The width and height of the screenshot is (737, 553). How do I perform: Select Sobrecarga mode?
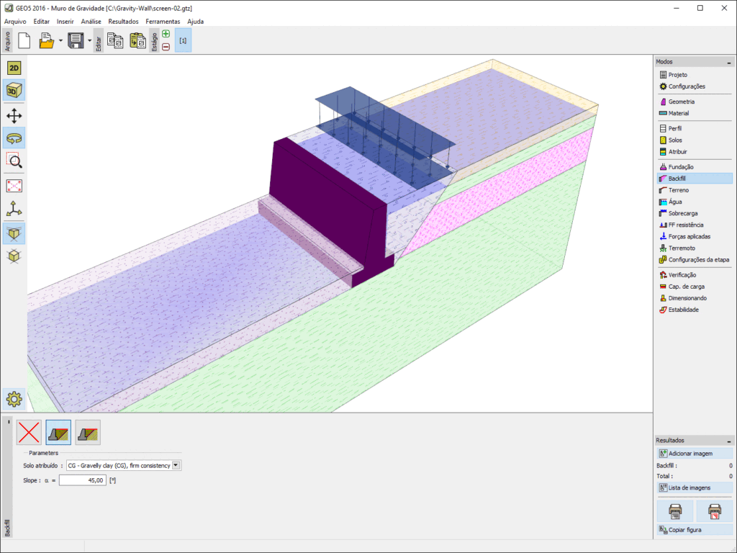[695, 213]
